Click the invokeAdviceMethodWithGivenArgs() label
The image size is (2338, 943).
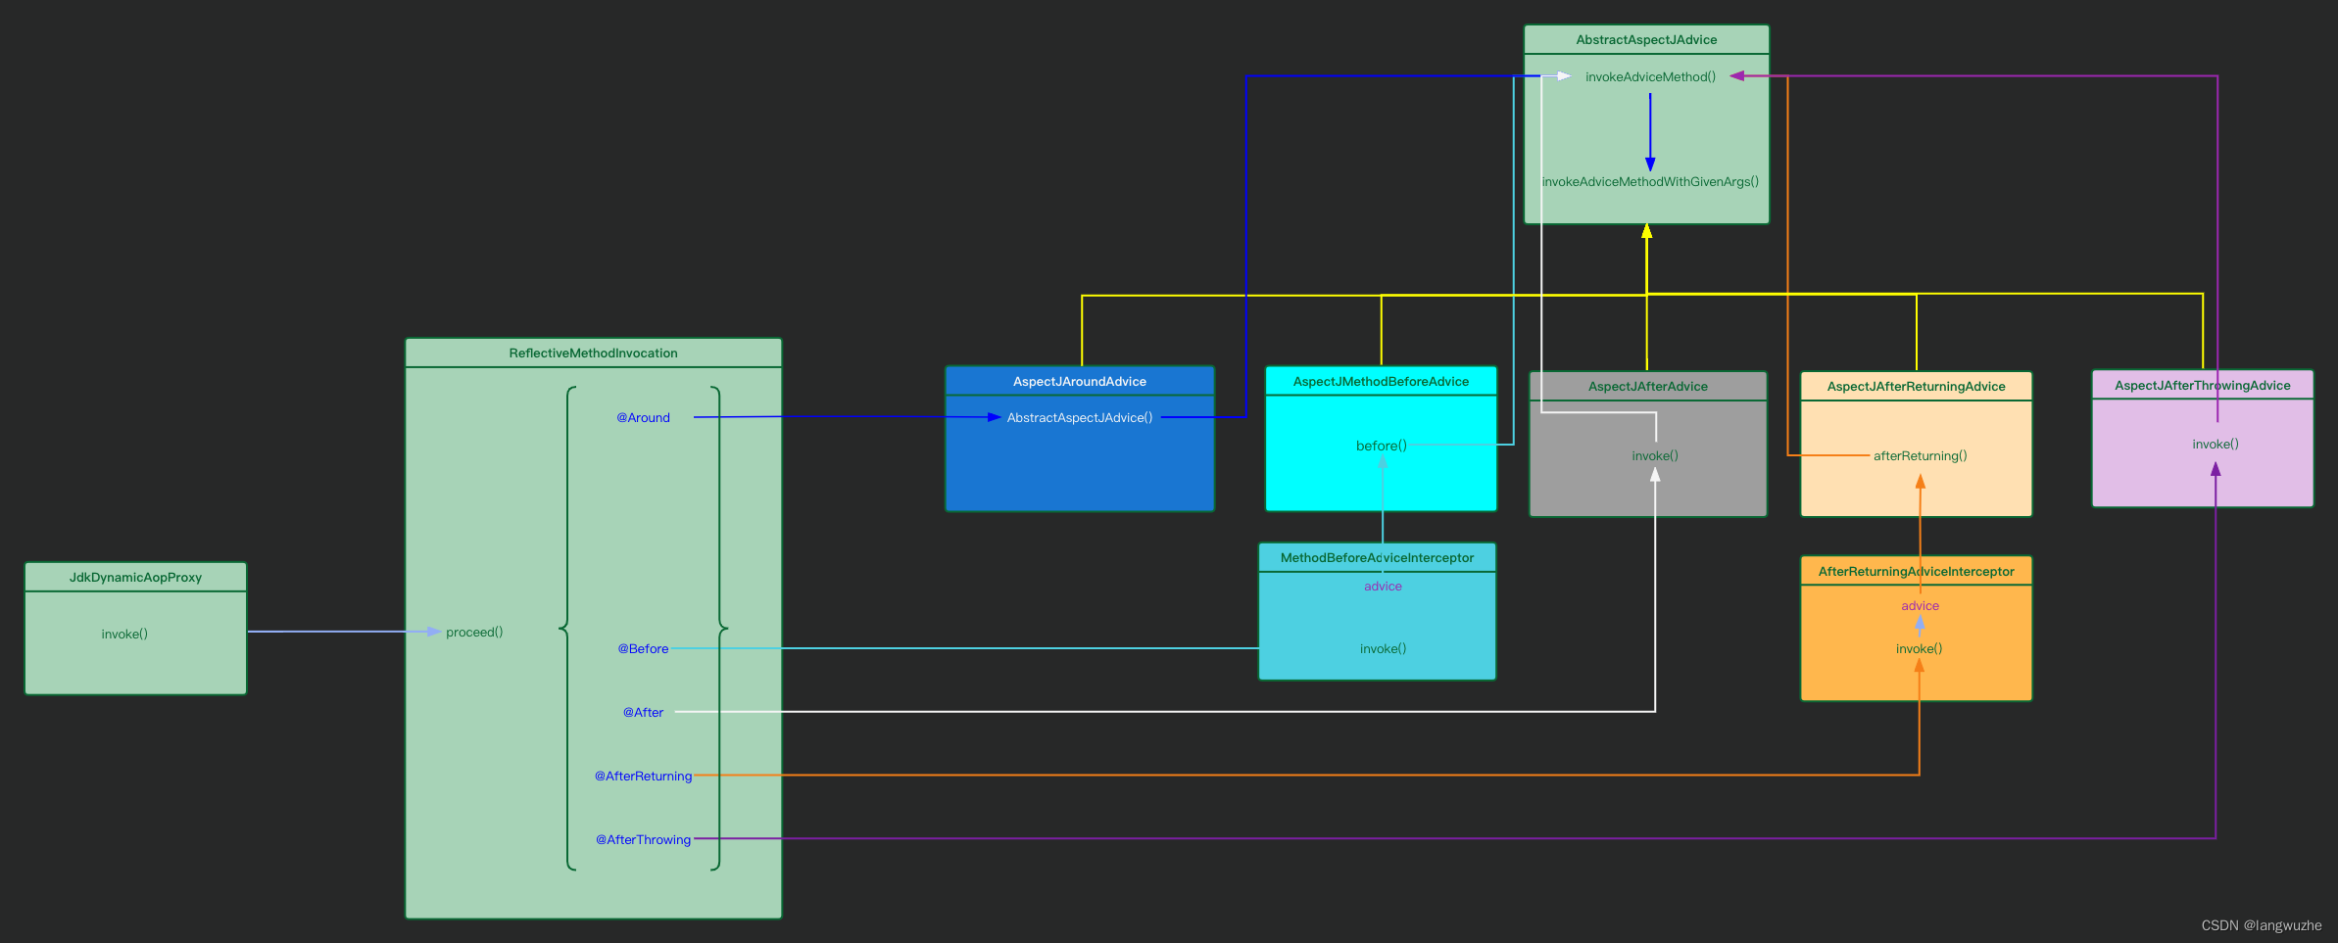pyautogui.click(x=1650, y=181)
